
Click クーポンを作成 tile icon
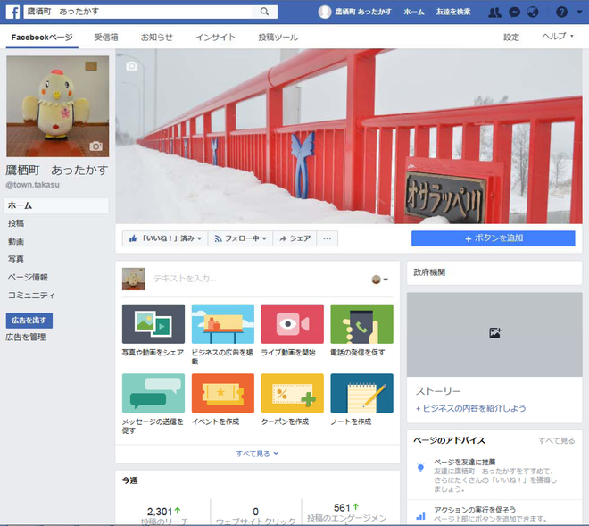[292, 393]
